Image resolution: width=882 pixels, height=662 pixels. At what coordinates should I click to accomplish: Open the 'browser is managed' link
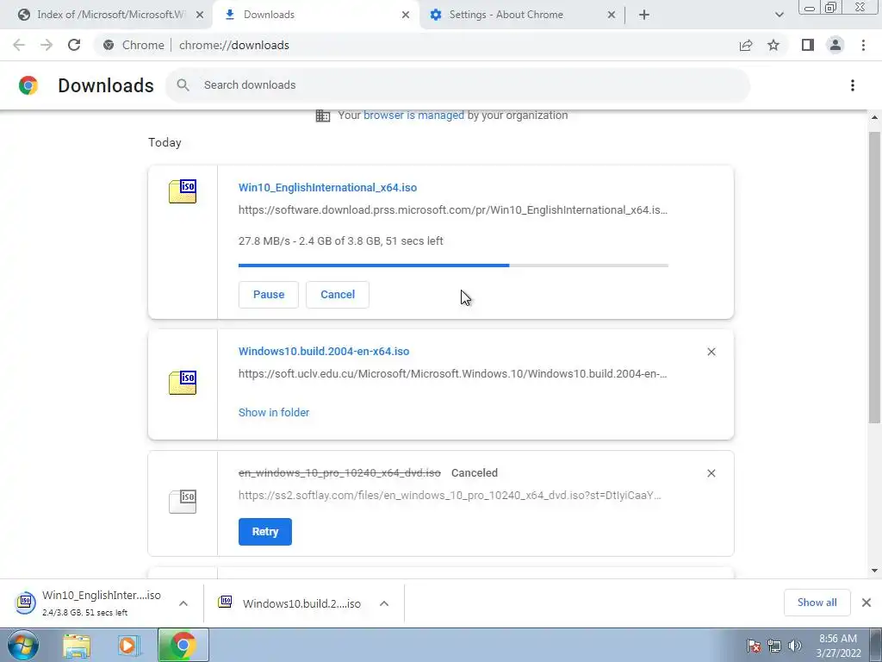[413, 116]
